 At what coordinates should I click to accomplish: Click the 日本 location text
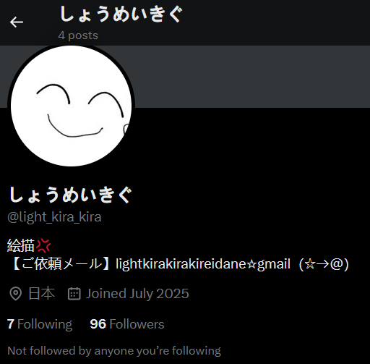tap(41, 293)
